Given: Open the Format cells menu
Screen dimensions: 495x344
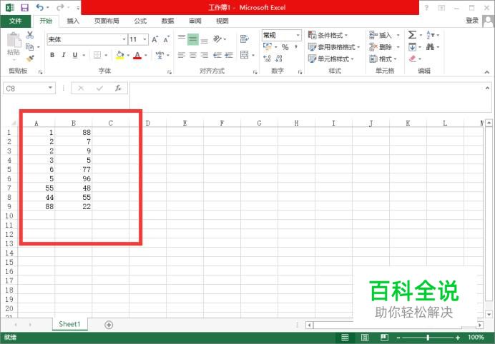Looking at the screenshot, I should [x=383, y=59].
